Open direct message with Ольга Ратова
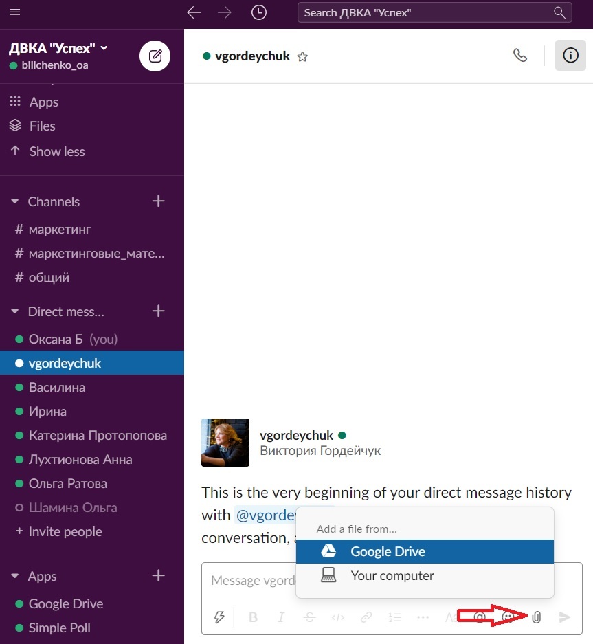Screen dimensions: 593x644 click(x=68, y=483)
